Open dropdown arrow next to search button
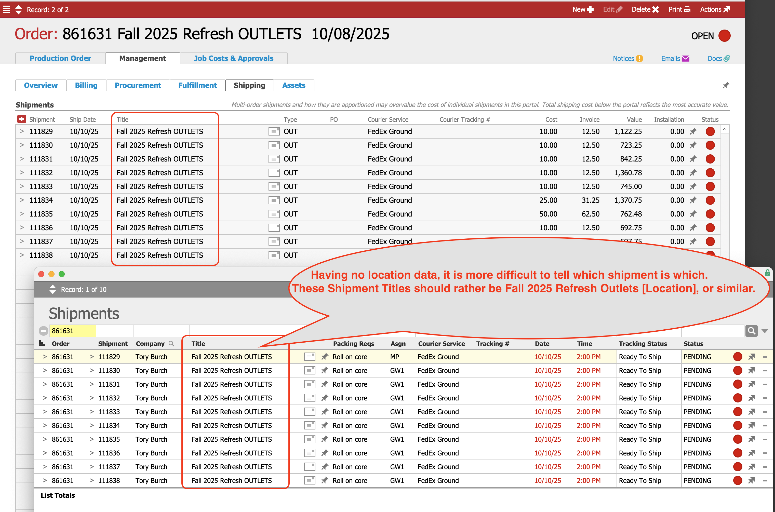Image resolution: width=775 pixels, height=512 pixels. 765,331
